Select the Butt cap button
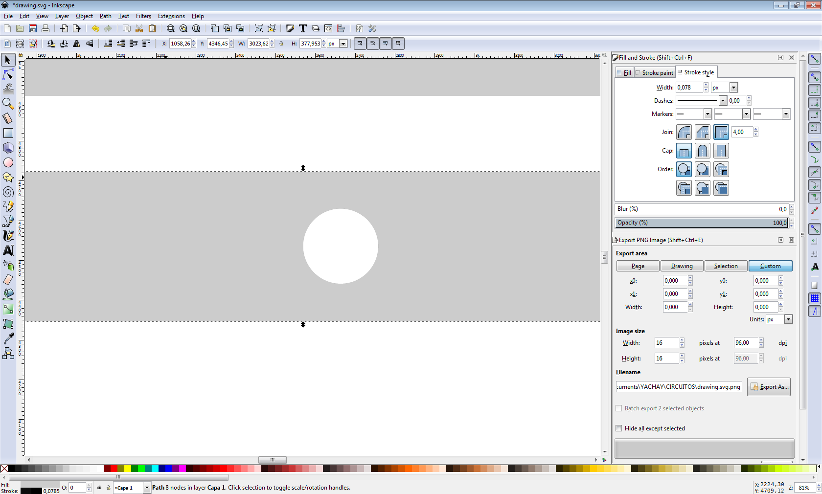The width and height of the screenshot is (822, 494). point(684,151)
